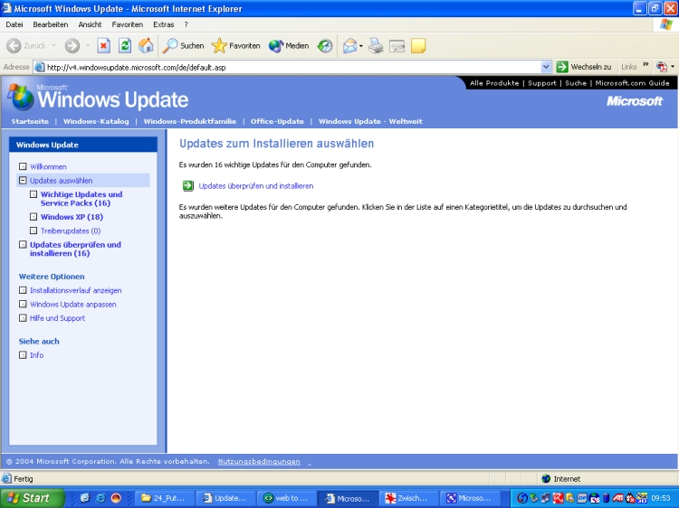Open the Medien media bar
Image resolution: width=679 pixels, height=508 pixels.
(x=289, y=46)
